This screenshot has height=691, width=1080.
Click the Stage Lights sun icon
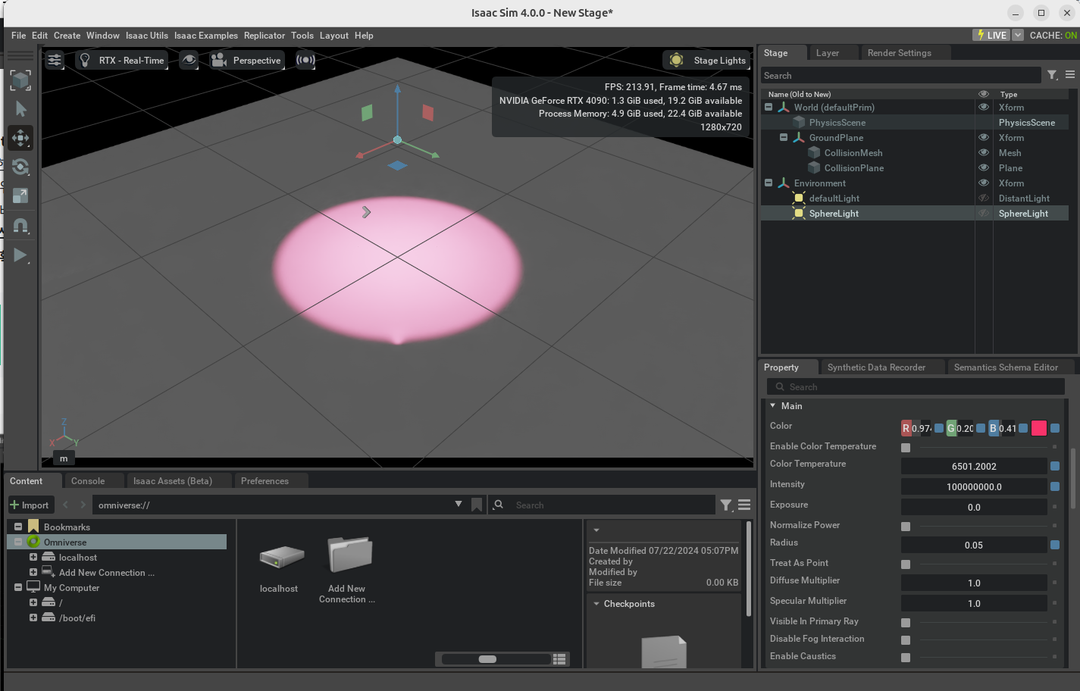coord(677,60)
